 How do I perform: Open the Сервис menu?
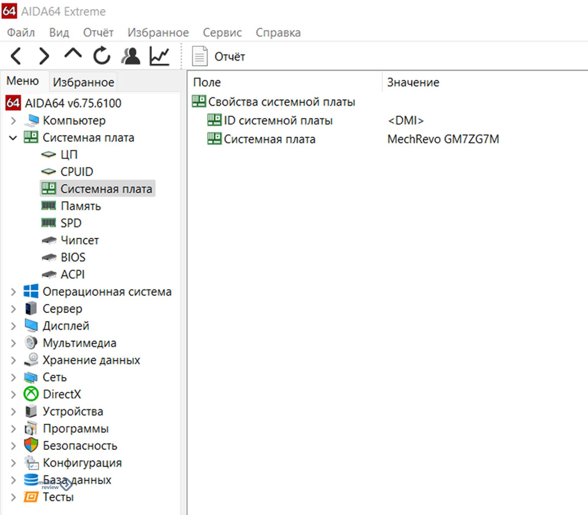point(222,33)
